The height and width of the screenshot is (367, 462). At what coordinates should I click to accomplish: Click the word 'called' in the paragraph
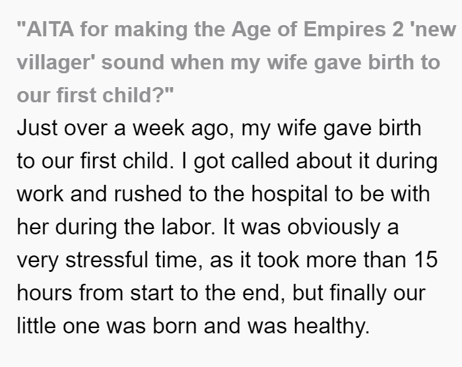(x=259, y=161)
